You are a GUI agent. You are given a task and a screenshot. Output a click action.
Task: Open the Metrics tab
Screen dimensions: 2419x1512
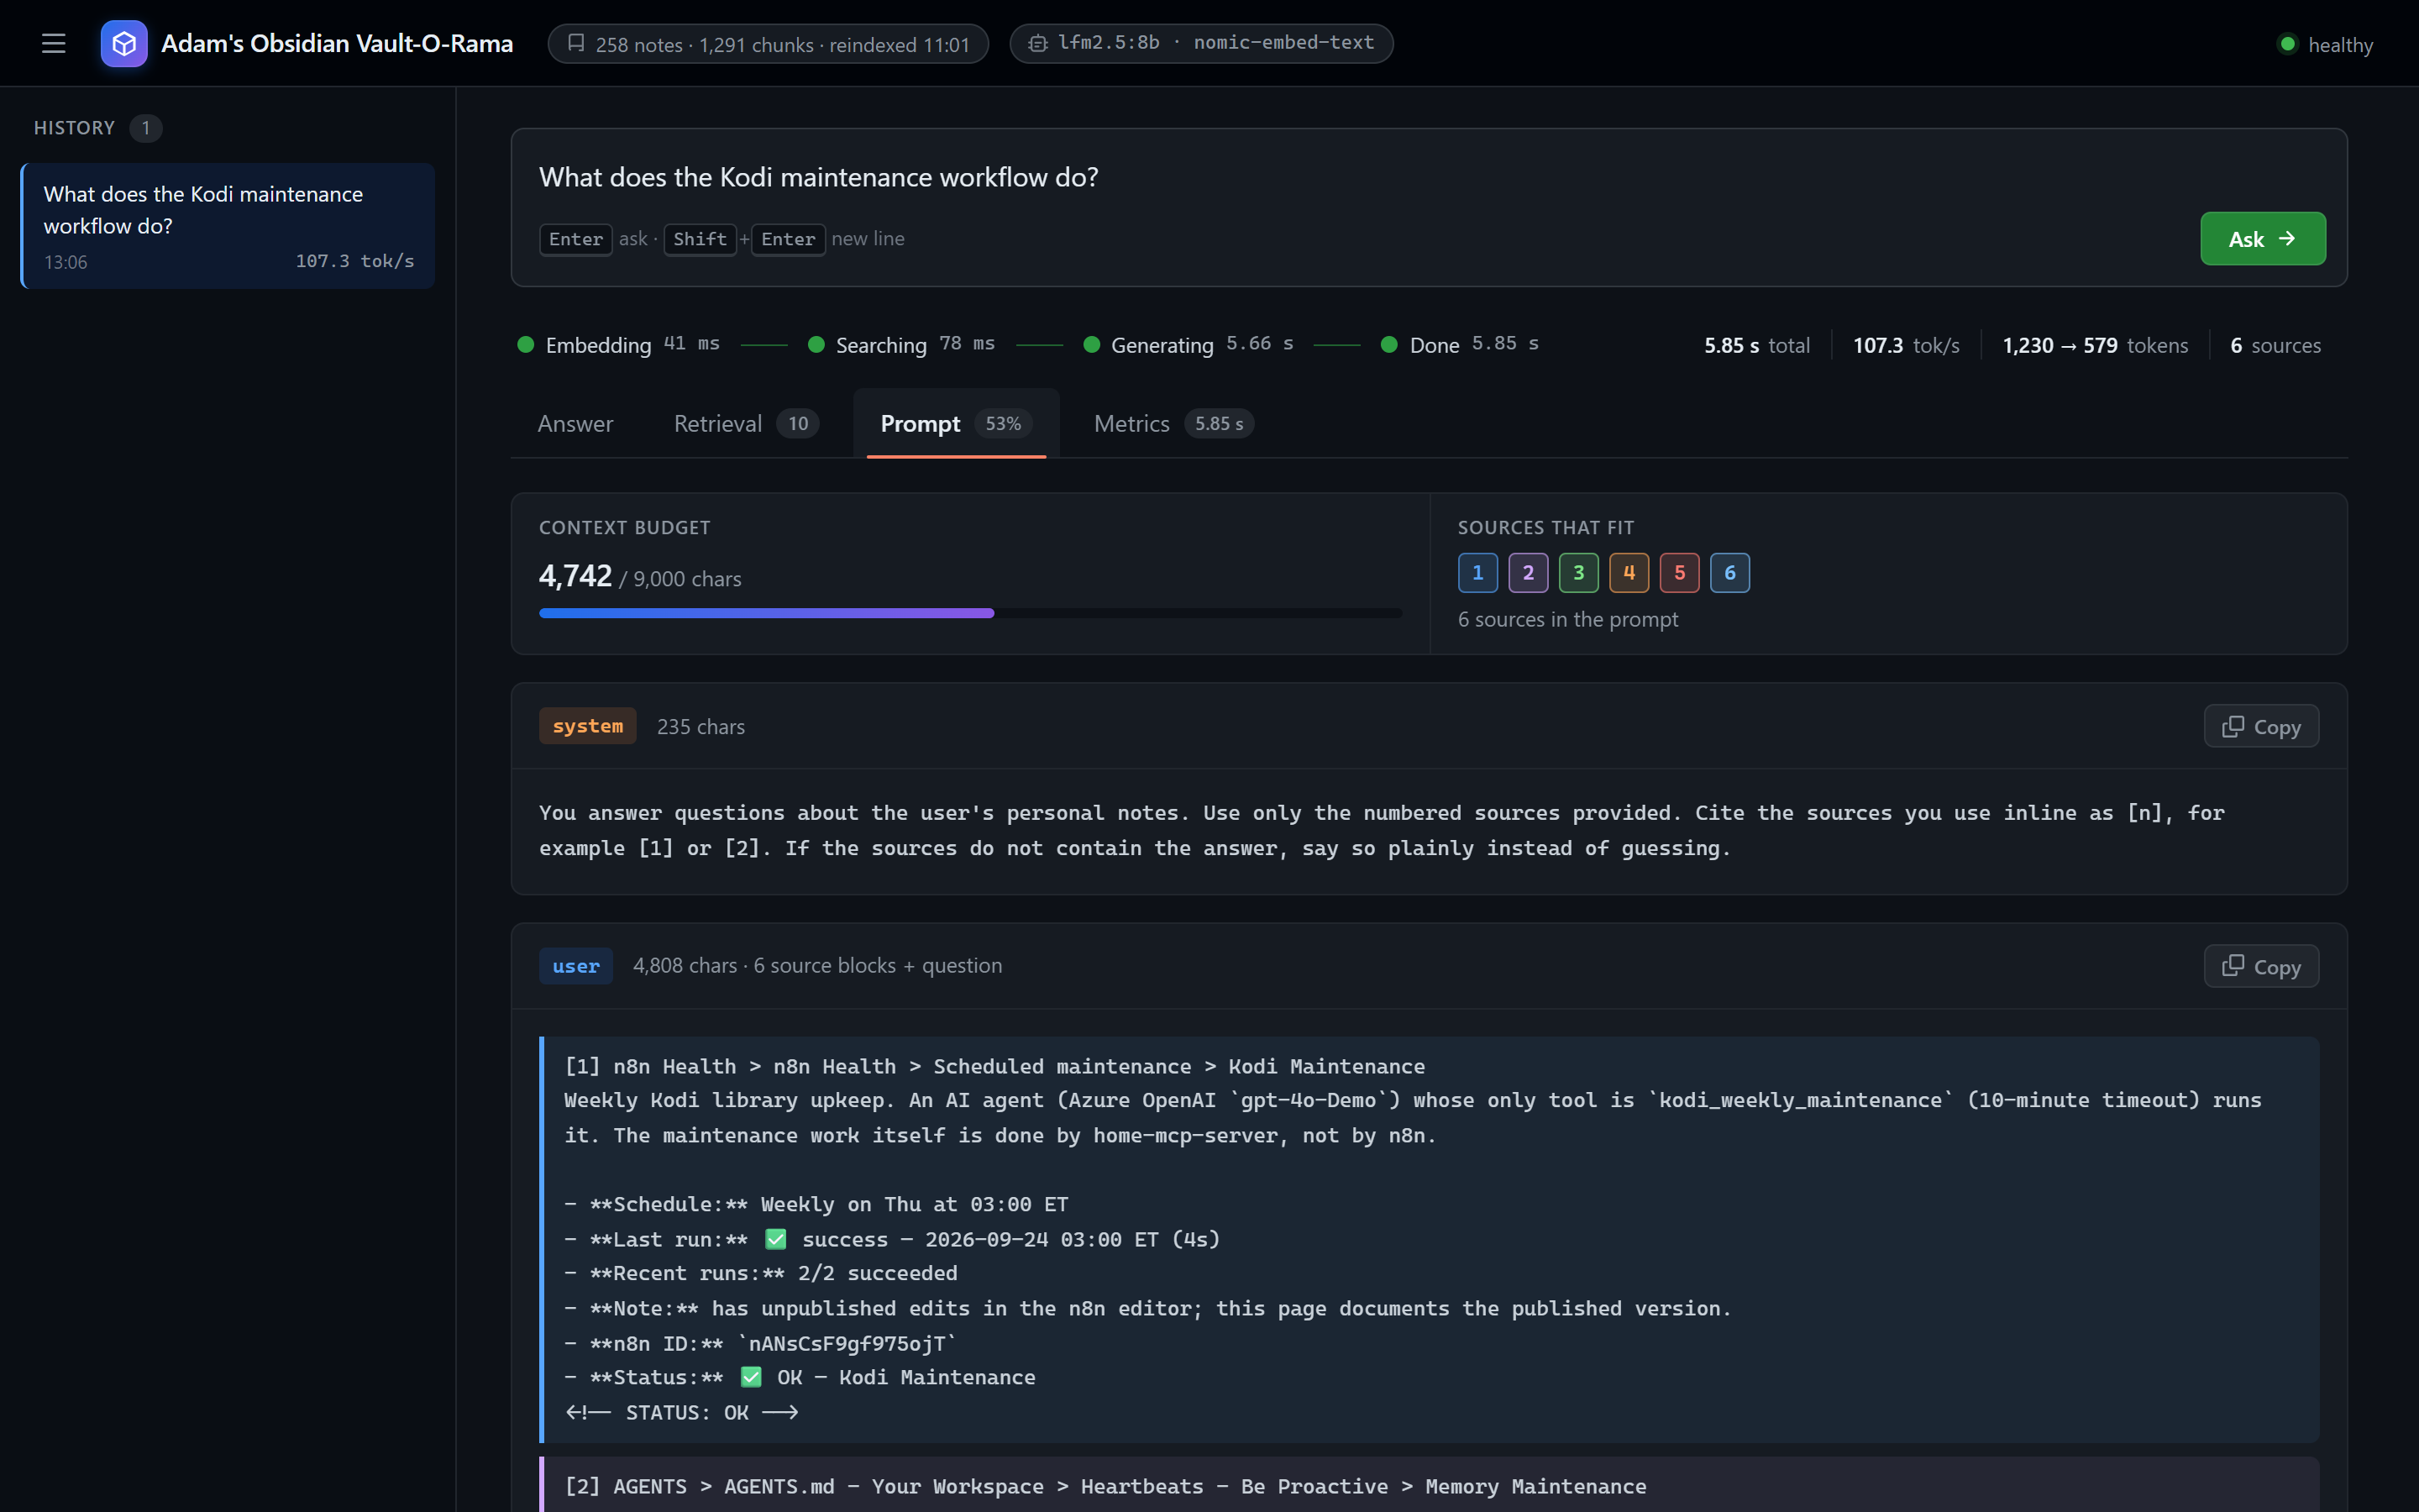click(1173, 424)
